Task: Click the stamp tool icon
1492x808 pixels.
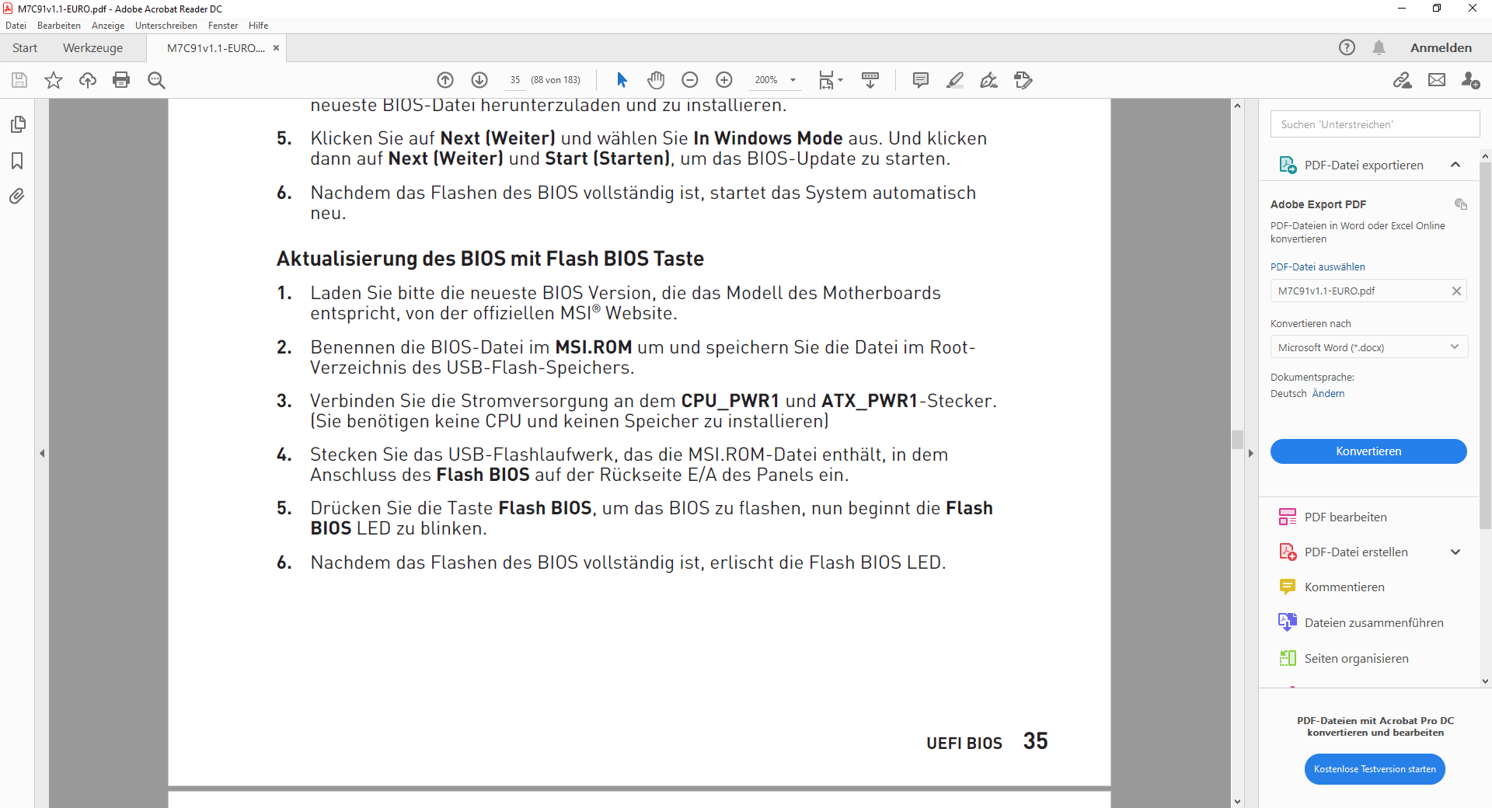Action: (1023, 80)
